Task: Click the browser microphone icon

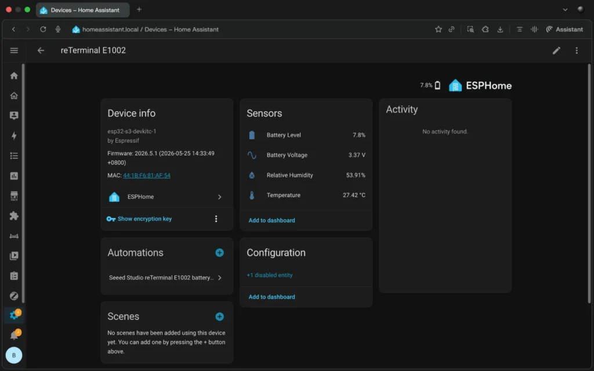Action: tap(57, 29)
